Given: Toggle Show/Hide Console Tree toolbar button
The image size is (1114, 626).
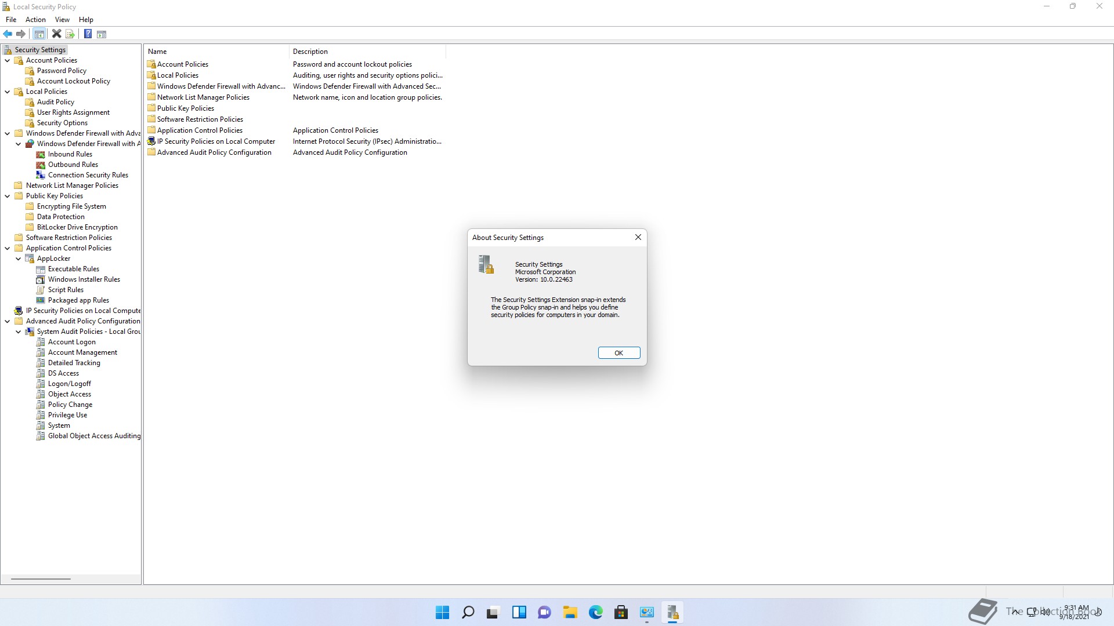Looking at the screenshot, I should pos(39,34).
